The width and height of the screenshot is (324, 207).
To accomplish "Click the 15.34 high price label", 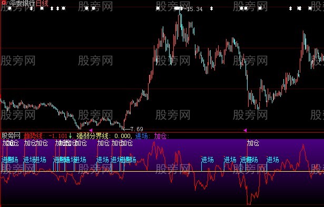I will (194, 9).
